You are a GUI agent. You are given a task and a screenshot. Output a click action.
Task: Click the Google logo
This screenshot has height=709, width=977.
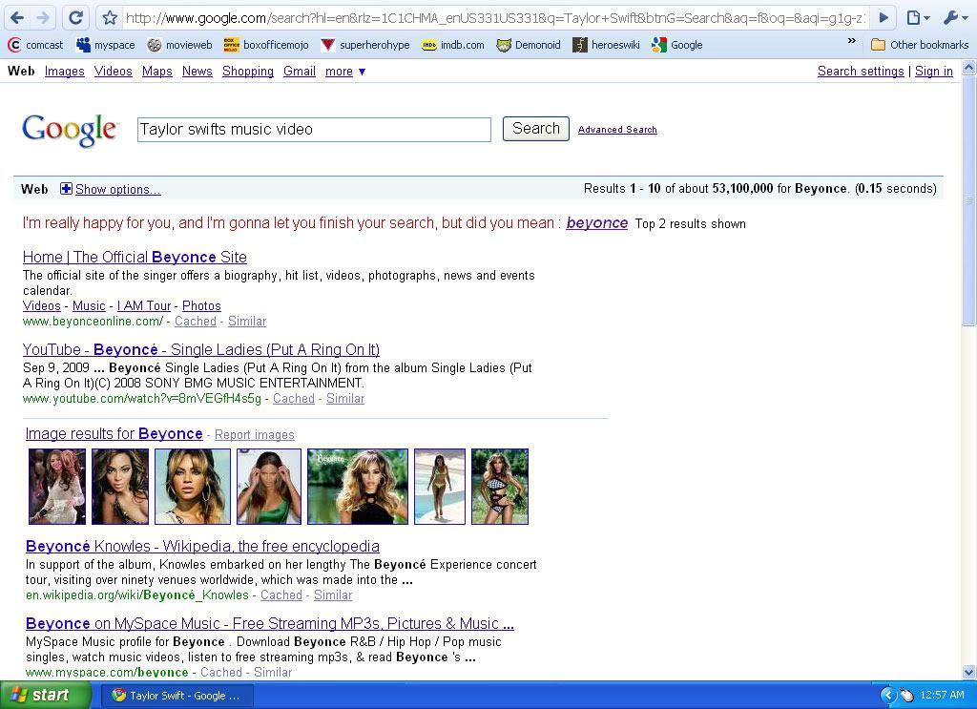(70, 130)
